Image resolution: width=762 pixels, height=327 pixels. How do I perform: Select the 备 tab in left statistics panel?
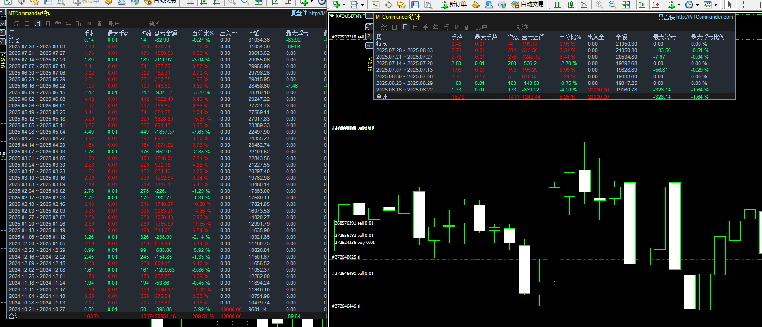[99, 23]
